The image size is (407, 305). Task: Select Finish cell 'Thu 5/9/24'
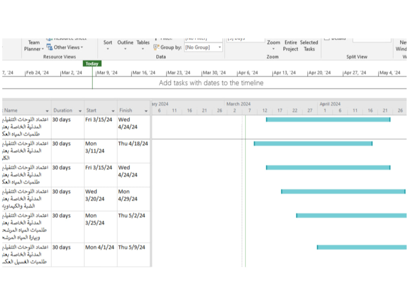[133, 255]
